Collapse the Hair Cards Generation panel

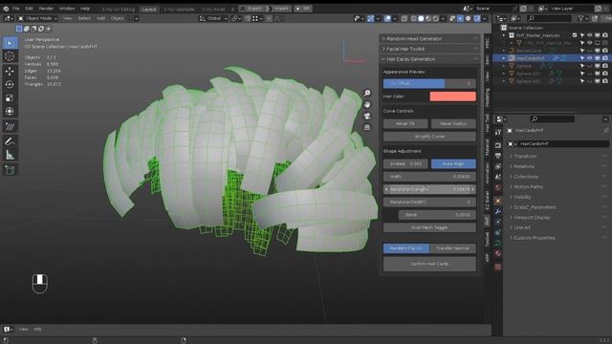pos(429,59)
